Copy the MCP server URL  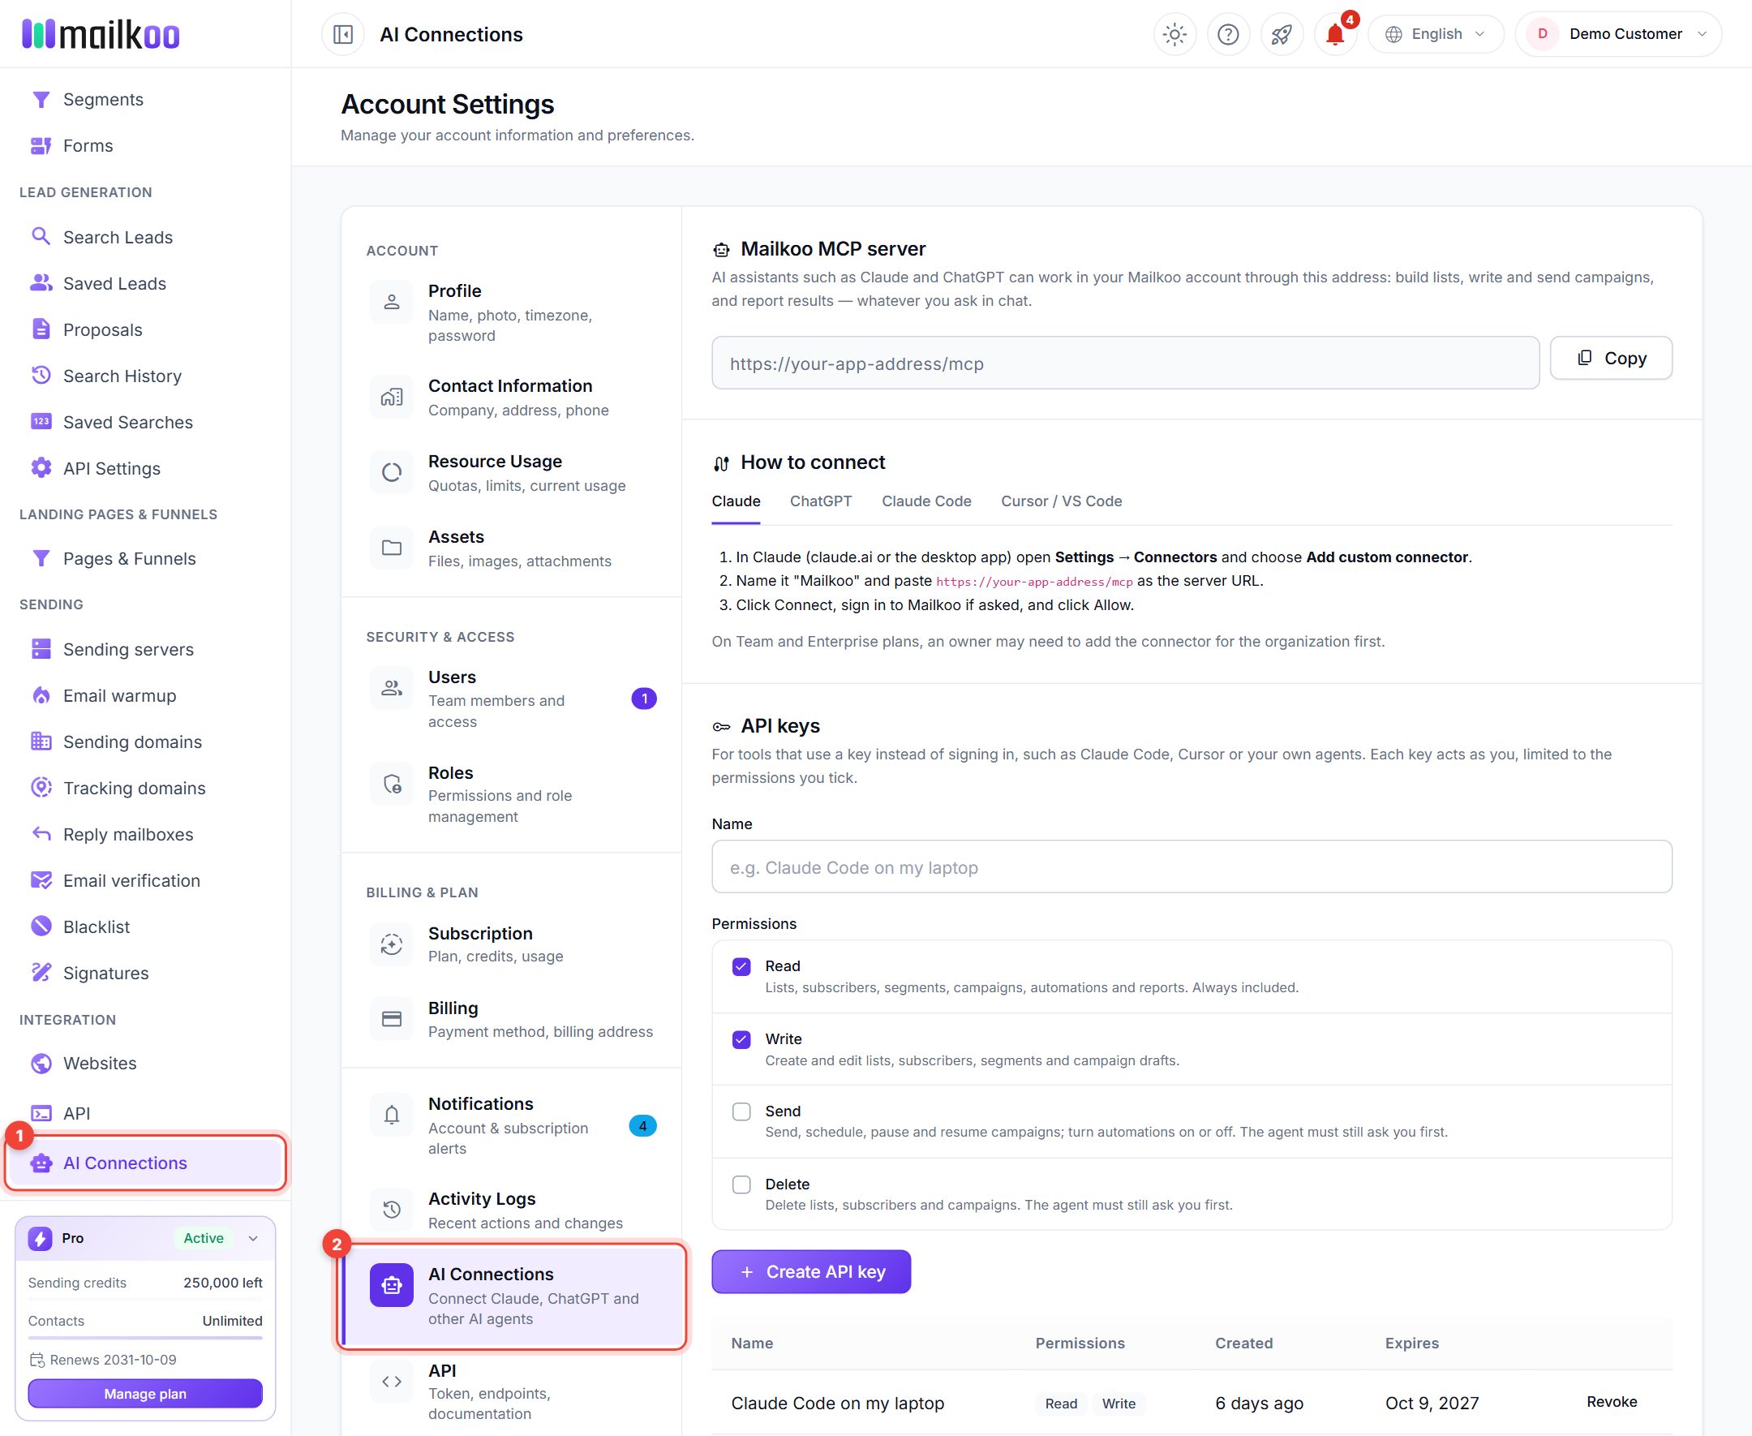(1611, 358)
